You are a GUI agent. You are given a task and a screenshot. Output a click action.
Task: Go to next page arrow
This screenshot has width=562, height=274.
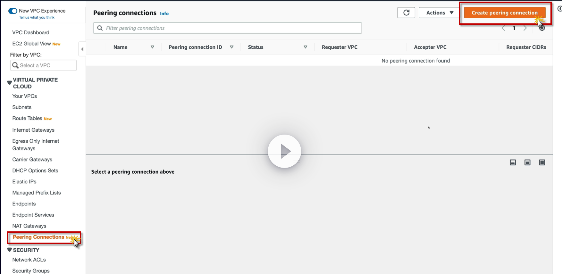tap(525, 28)
